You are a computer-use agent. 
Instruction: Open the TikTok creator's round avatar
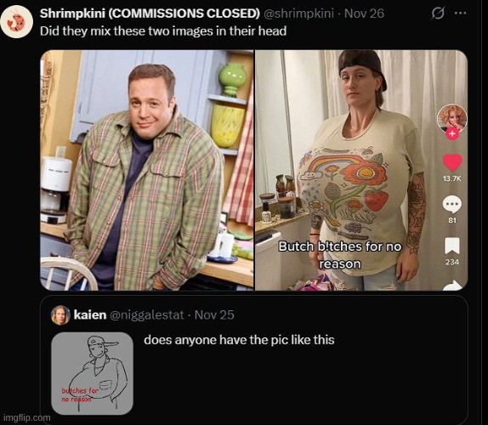click(452, 118)
